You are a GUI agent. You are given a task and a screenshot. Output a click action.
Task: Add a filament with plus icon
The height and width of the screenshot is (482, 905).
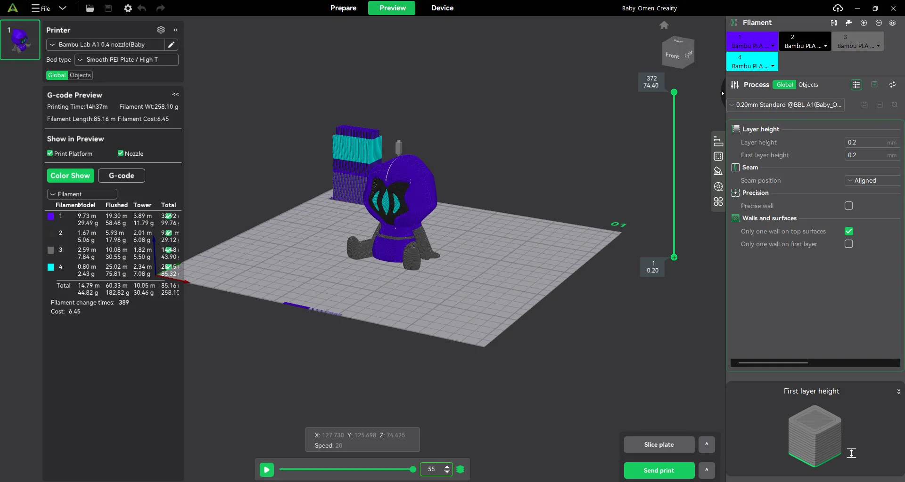click(864, 23)
